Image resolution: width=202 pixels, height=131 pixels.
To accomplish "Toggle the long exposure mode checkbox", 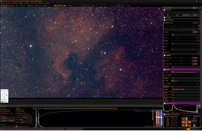I will coord(194,23).
